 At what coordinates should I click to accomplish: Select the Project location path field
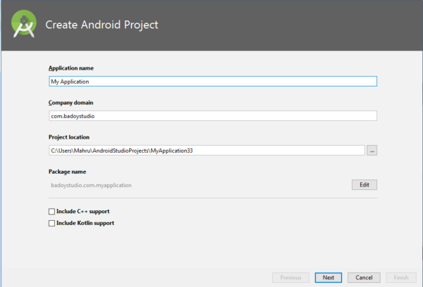(x=206, y=151)
